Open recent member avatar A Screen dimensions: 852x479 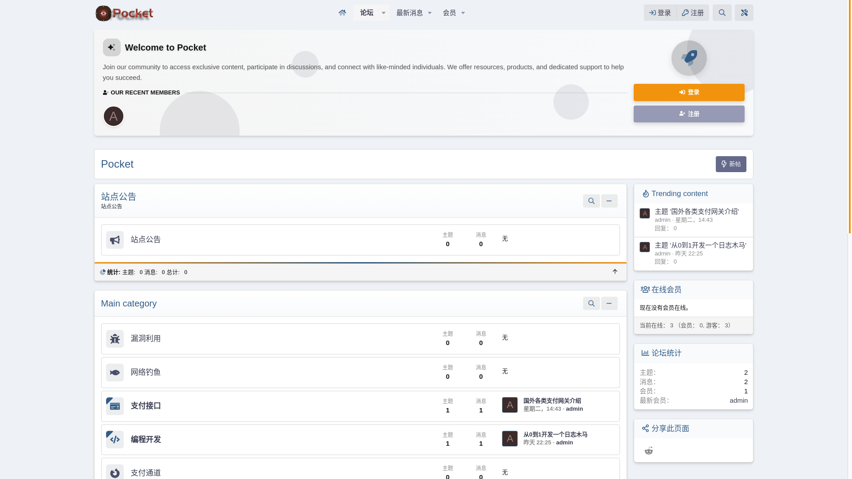[114, 116]
